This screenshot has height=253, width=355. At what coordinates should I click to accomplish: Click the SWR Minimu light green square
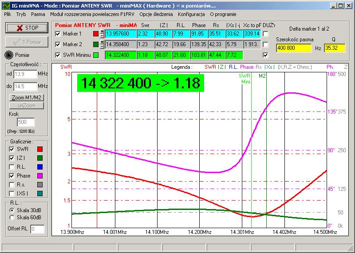click(96, 55)
